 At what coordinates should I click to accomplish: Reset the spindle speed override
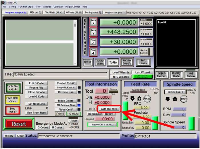coord(183,99)
